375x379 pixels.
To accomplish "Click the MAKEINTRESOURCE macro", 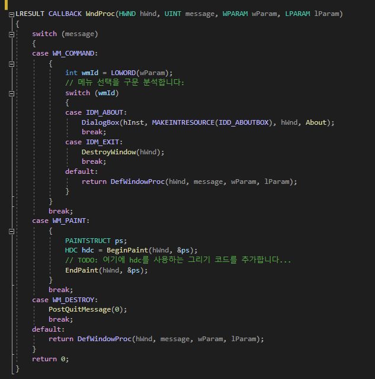I will coord(183,122).
